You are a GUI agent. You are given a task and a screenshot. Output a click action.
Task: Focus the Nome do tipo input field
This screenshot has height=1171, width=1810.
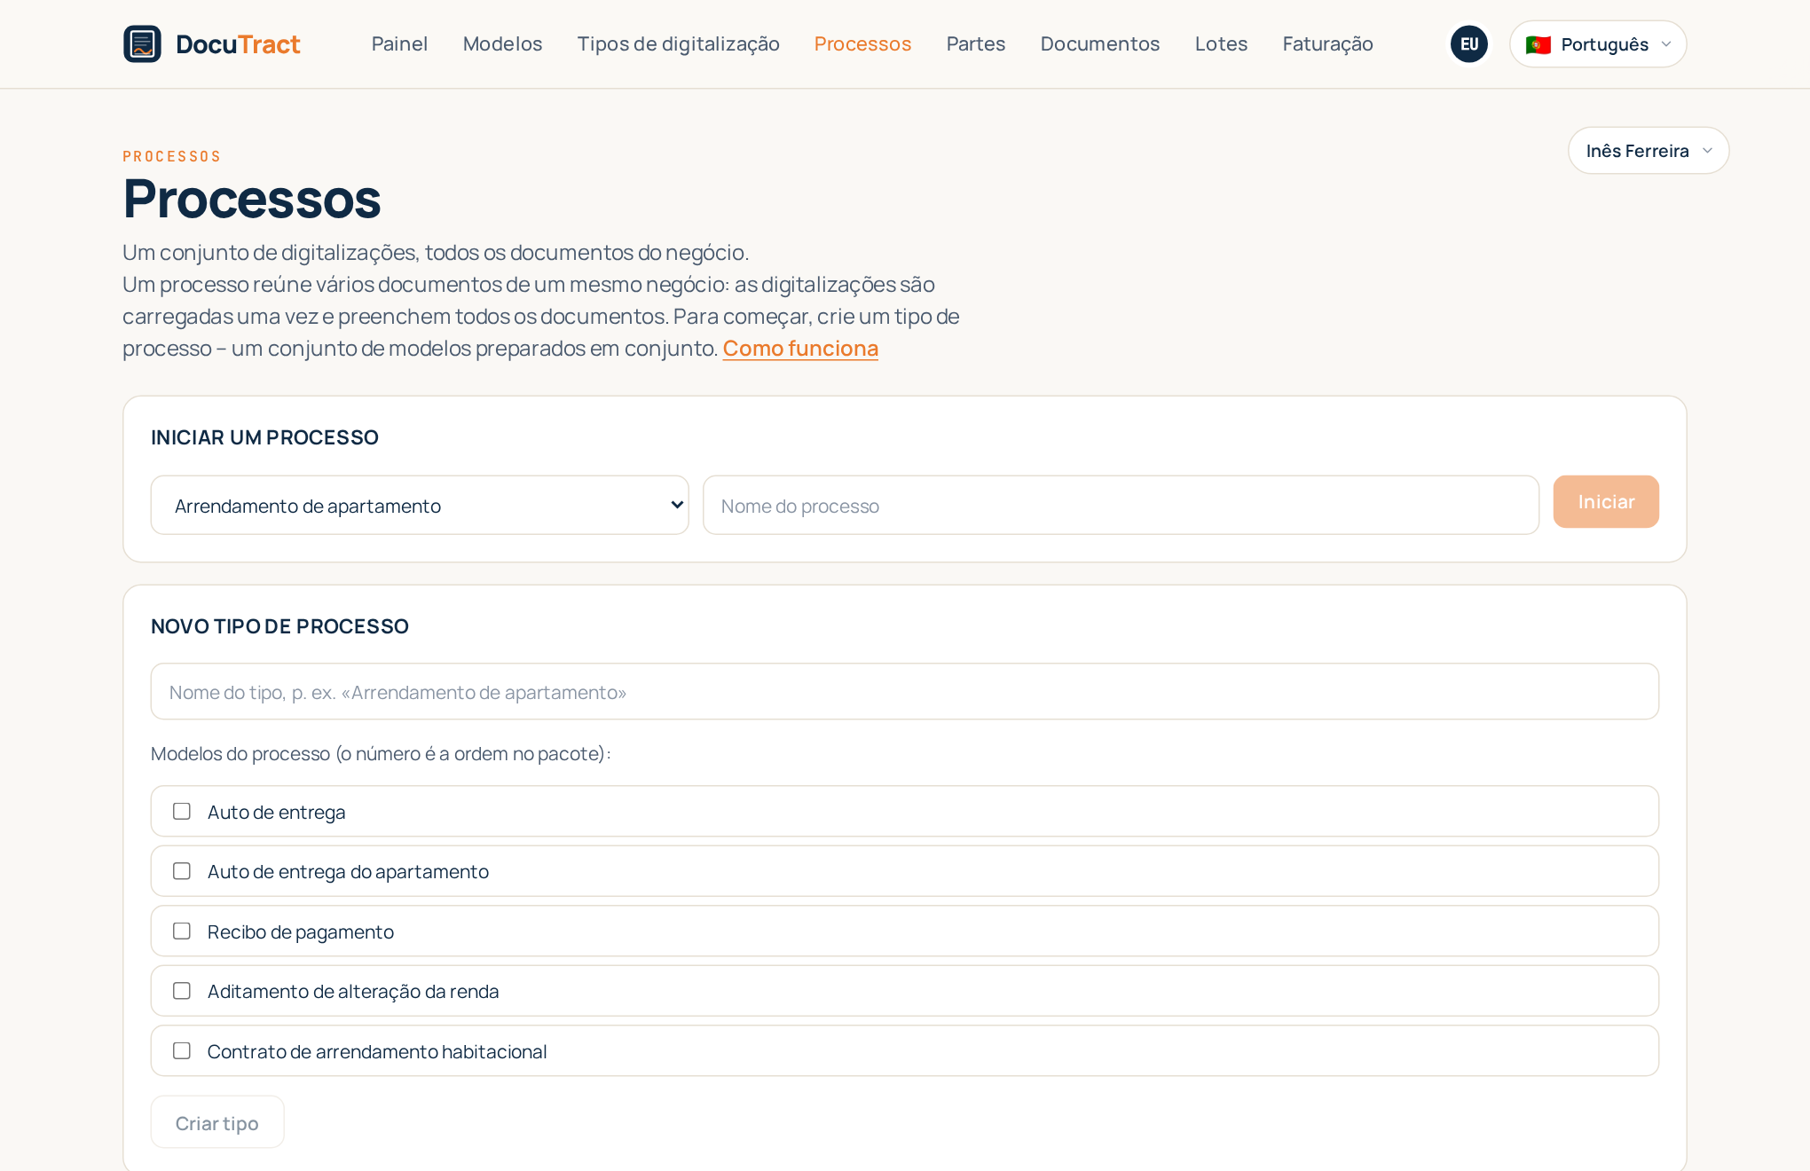point(905,692)
